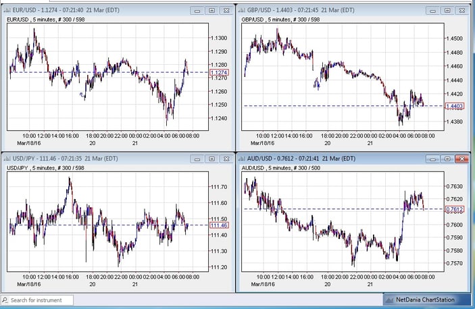The image size is (475, 309).
Task: Close the EUR/USD chart window
Action: (x=226, y=11)
